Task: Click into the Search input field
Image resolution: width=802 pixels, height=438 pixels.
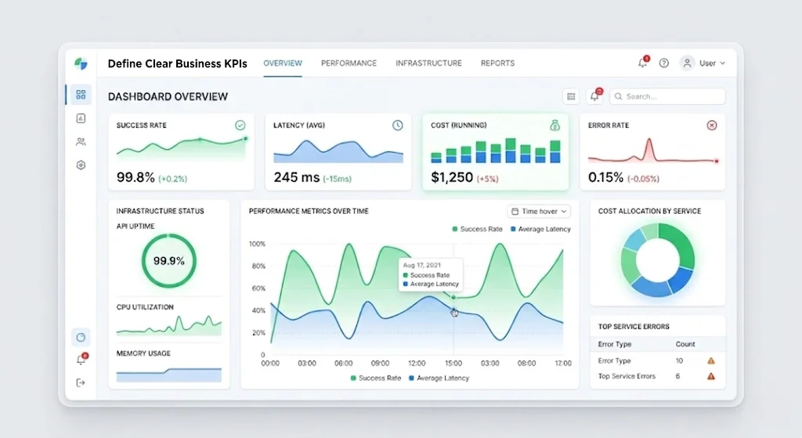Action: click(667, 96)
